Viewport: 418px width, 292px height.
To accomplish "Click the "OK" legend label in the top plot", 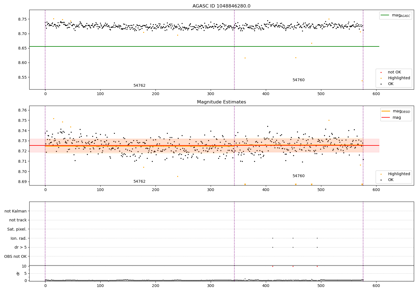I will point(391,84).
